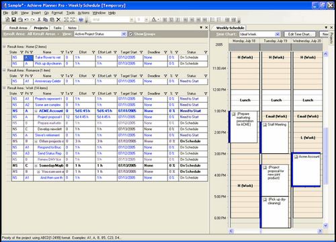Click the Cut scissors icon
Viewport: 336px width, 242px height.
point(39,19)
